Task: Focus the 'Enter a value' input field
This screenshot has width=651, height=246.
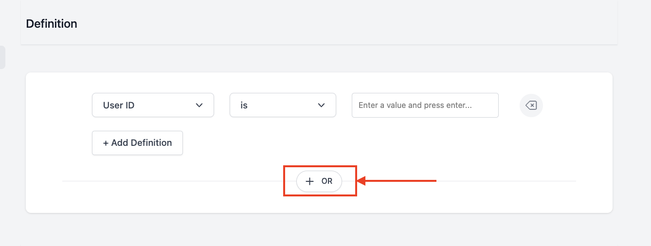Action: click(425, 105)
